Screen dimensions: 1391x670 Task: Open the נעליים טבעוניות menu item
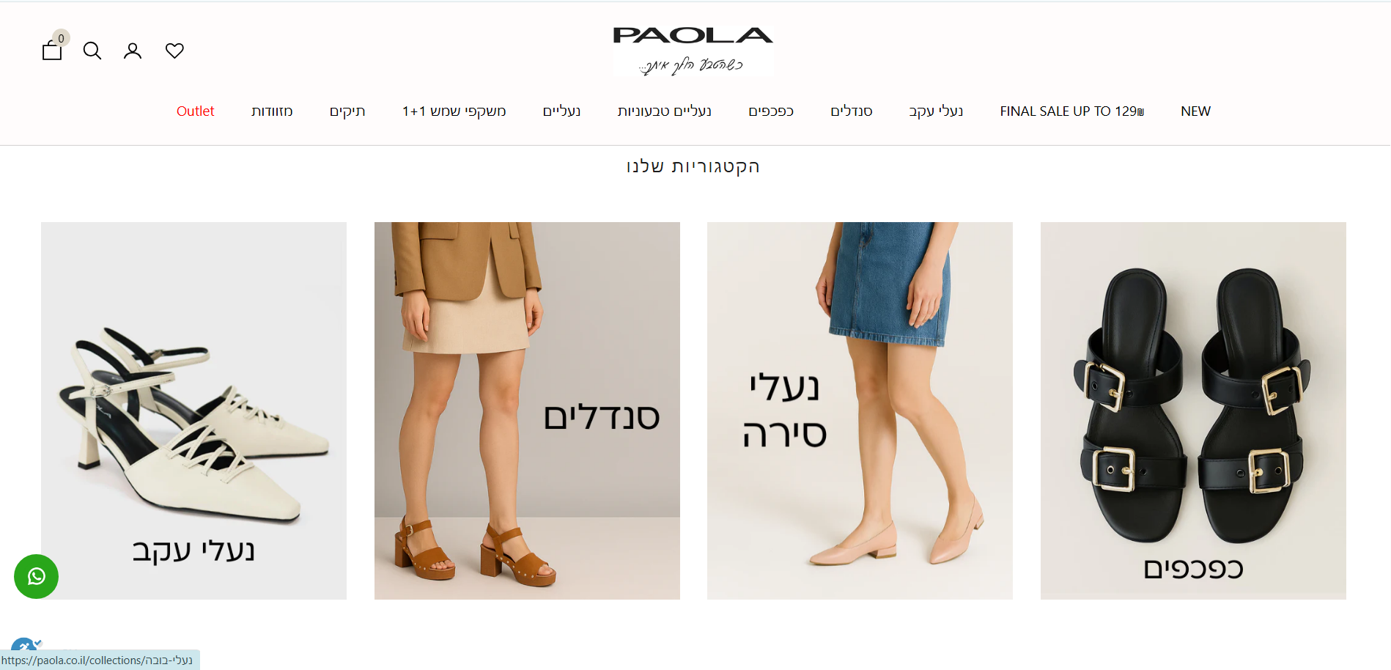tap(664, 111)
